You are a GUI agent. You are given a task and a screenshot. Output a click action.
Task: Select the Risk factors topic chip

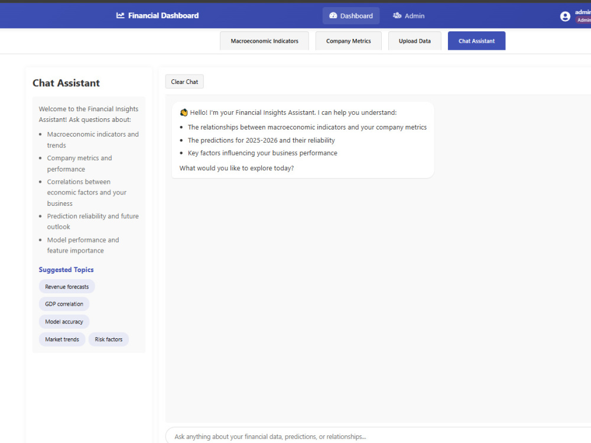109,339
